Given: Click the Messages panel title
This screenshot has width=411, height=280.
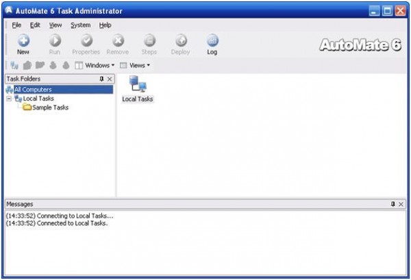Looking at the screenshot, I should click(x=20, y=204).
